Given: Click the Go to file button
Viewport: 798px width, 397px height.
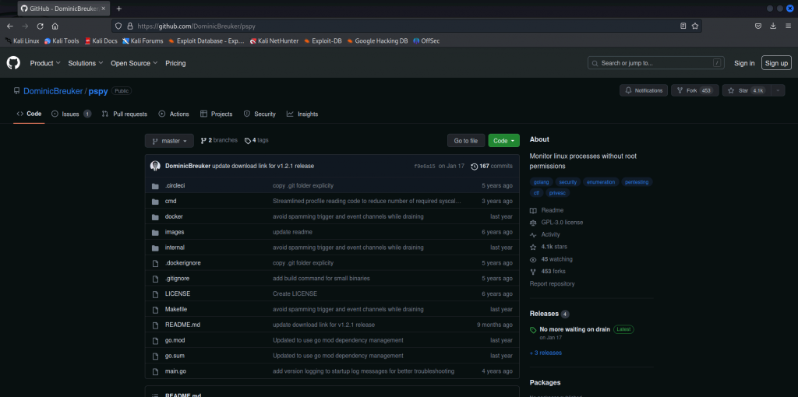Looking at the screenshot, I should (466, 141).
